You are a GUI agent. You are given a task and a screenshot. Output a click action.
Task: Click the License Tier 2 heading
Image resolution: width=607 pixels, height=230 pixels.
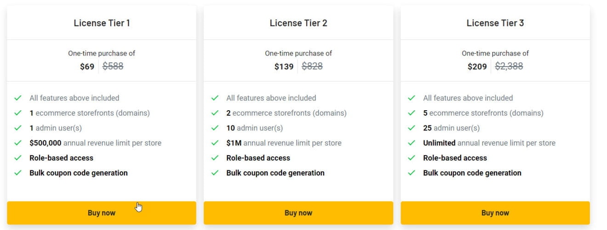click(298, 23)
